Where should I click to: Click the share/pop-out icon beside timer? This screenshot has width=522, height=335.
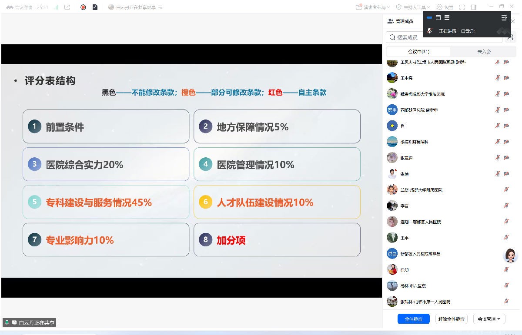[67, 7]
